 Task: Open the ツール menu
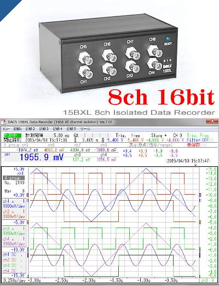[85, 129]
